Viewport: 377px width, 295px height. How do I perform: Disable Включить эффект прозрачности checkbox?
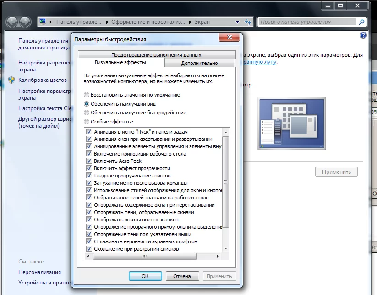89,168
